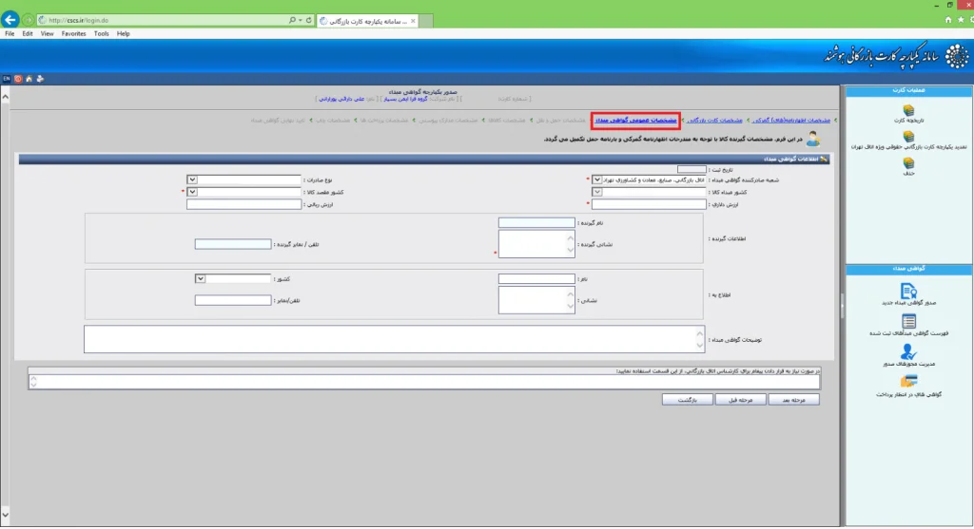Click the sidebar collapse splitter handle

point(843,307)
